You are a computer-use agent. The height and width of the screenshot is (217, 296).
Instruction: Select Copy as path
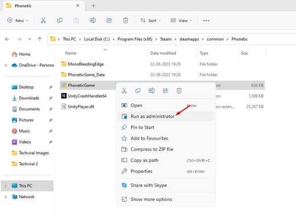[166, 160]
